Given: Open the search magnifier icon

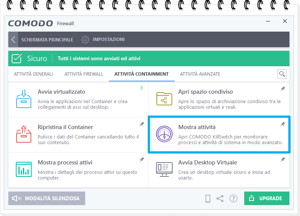Looking at the screenshot, I should (282, 74).
